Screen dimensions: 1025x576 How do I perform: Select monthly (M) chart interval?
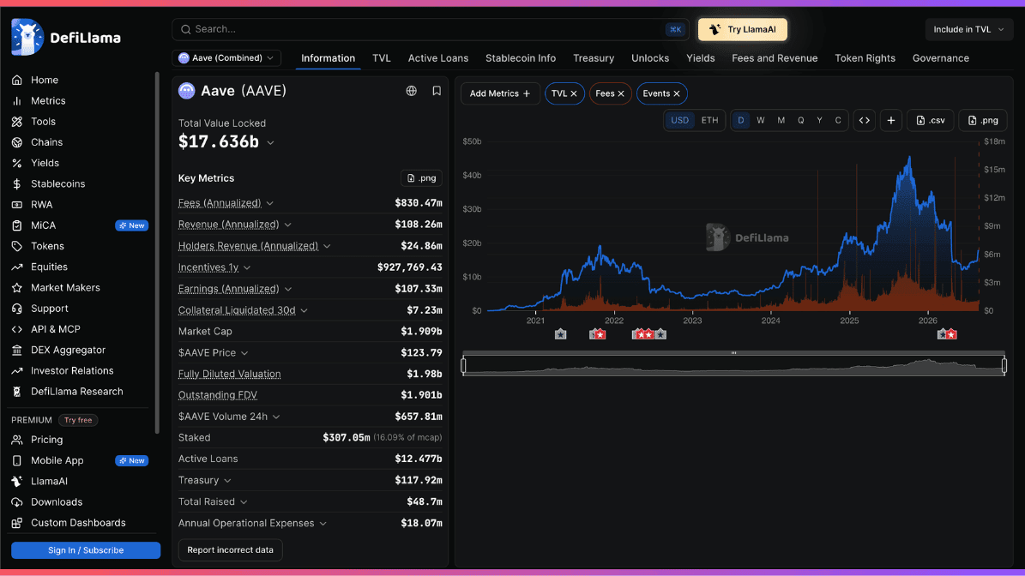781,120
